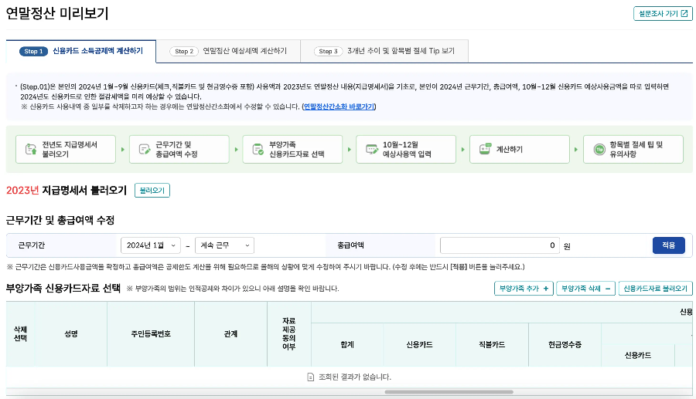696x399 pixels.
Task: Click the horizontal scrollbar under the table
Action: pos(449,392)
